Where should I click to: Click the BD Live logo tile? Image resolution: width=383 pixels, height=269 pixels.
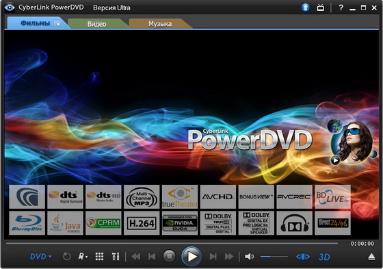point(332,197)
